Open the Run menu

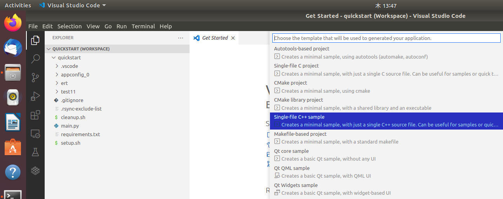[122, 26]
